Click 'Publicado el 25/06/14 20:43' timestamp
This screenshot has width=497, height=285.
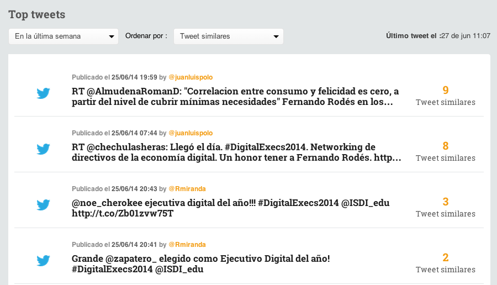click(x=114, y=189)
